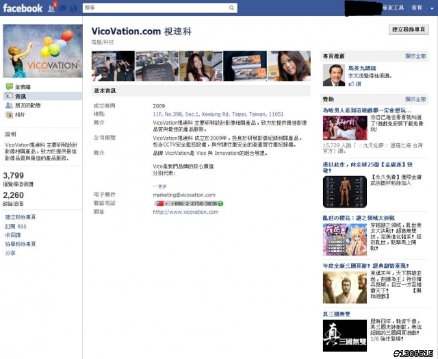This screenshot has height=359, width=438.
Task: Open ad title 亂世の櫻花：謎之領域大決戰
Action: point(359,218)
